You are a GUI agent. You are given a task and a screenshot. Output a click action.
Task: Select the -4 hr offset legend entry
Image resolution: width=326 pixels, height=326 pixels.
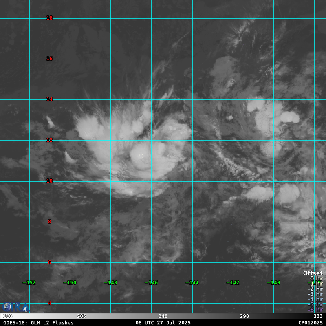coord(315,299)
